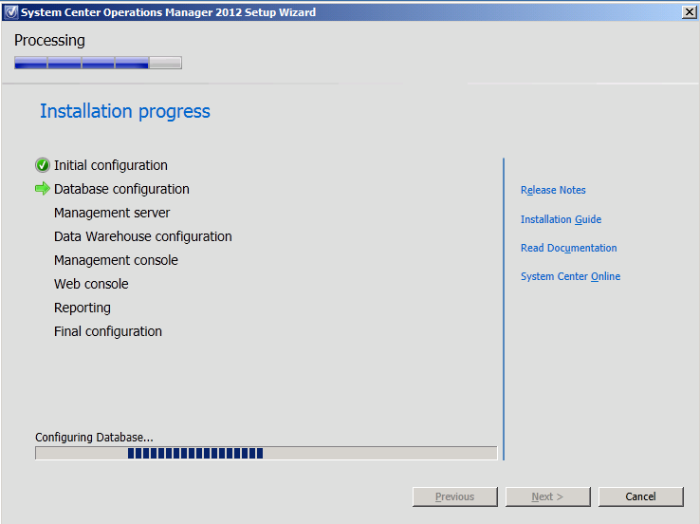Screen dimensions: 700x524
Task: Close the Setup Wizard window
Action: coord(690,12)
